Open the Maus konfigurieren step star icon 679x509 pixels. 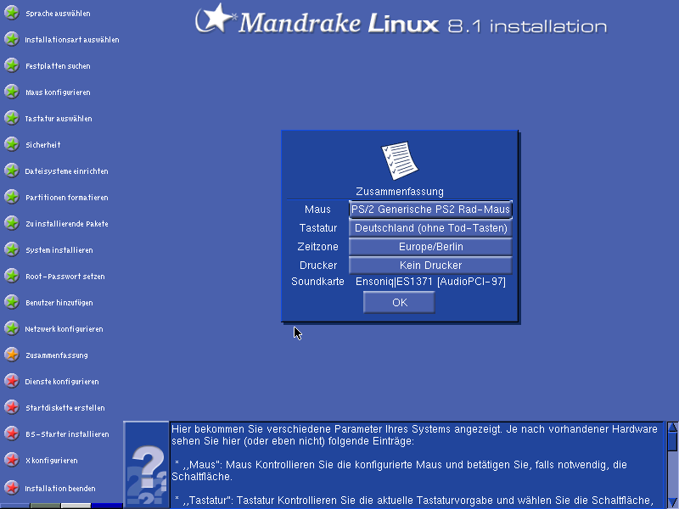point(12,92)
